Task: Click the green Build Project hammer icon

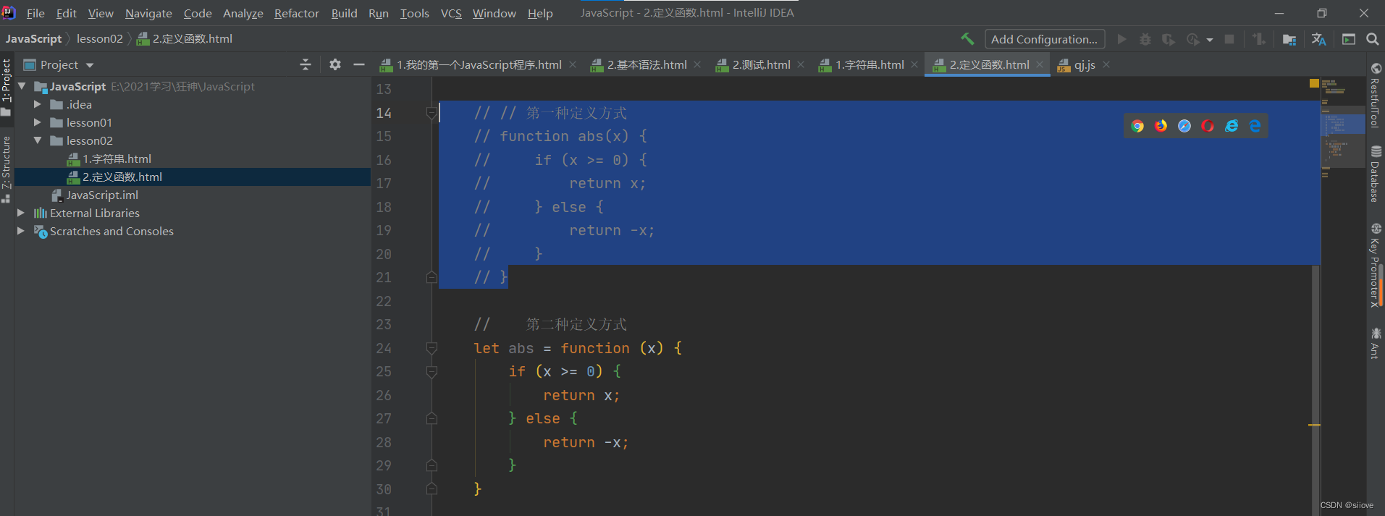Action: [x=967, y=39]
